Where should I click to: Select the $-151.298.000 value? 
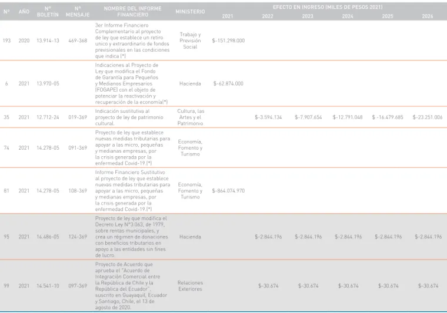coord(228,41)
